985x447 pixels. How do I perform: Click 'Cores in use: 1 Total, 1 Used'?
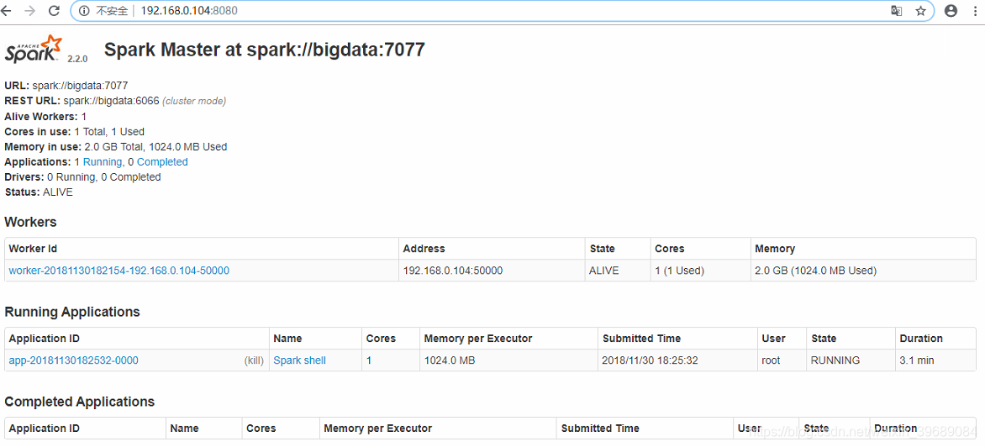pos(74,131)
